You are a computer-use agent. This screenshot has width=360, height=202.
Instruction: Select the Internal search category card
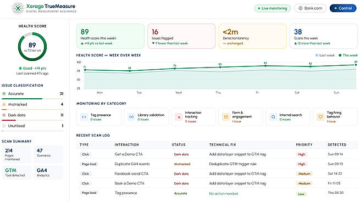click(288, 117)
